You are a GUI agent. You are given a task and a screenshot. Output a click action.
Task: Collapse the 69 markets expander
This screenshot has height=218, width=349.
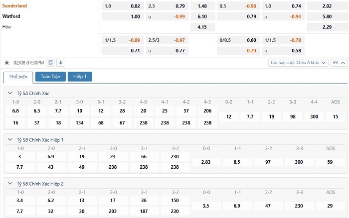[339, 63]
